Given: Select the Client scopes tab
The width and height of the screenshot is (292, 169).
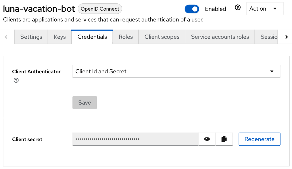Looking at the screenshot, I should 162,37.
